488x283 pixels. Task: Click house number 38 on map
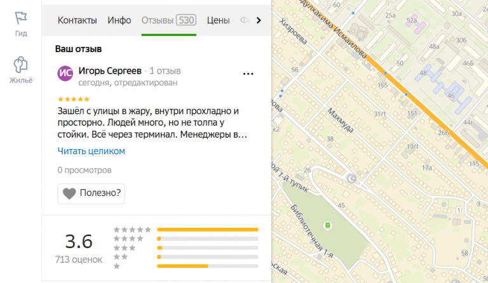[330, 139]
